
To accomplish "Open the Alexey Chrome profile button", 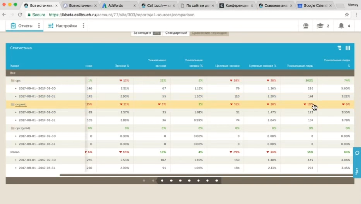I will pyautogui.click(x=353, y=5).
